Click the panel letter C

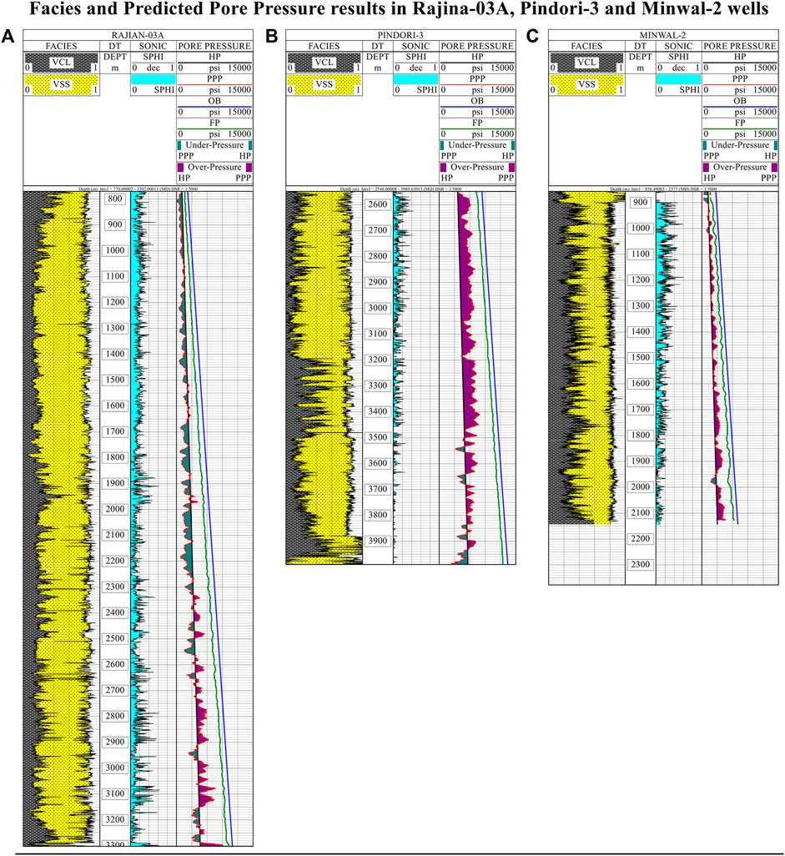coord(532,37)
